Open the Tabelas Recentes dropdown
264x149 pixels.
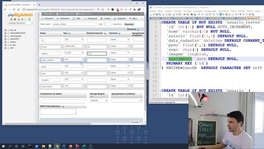click(x=20, y=23)
